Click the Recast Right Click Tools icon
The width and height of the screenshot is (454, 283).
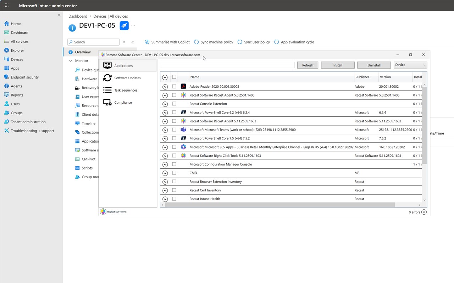pyautogui.click(x=183, y=155)
